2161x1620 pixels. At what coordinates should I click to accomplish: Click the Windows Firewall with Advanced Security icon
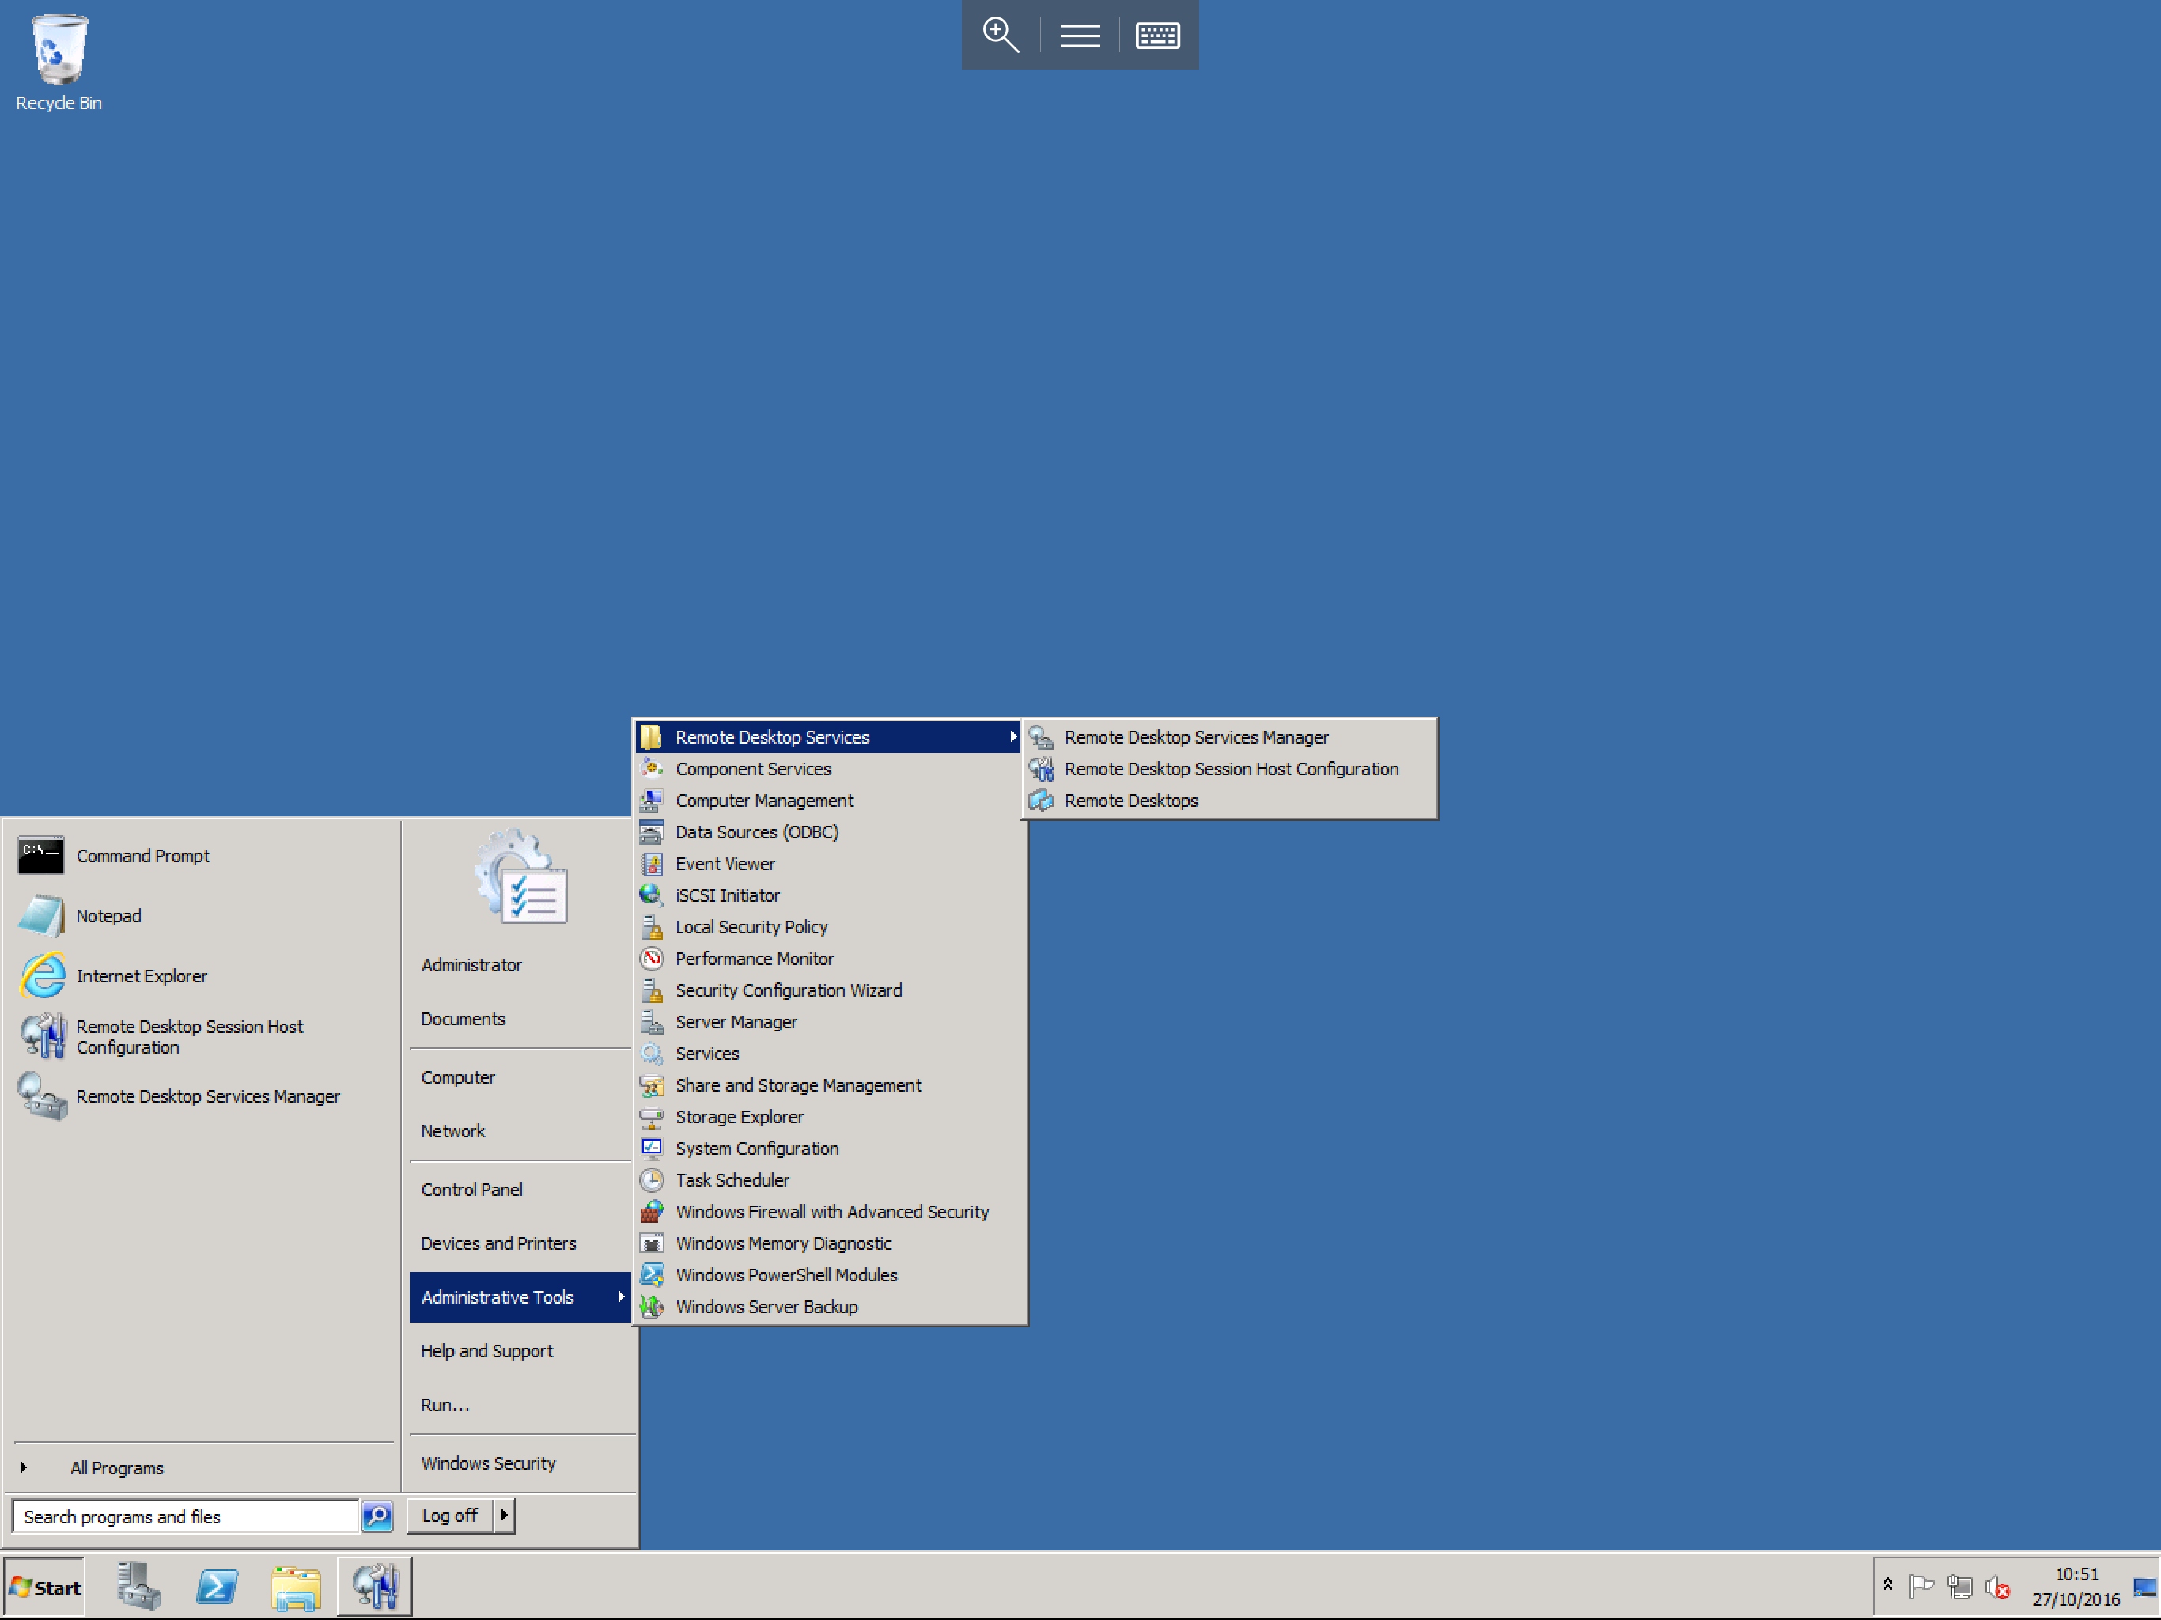[x=652, y=1212]
